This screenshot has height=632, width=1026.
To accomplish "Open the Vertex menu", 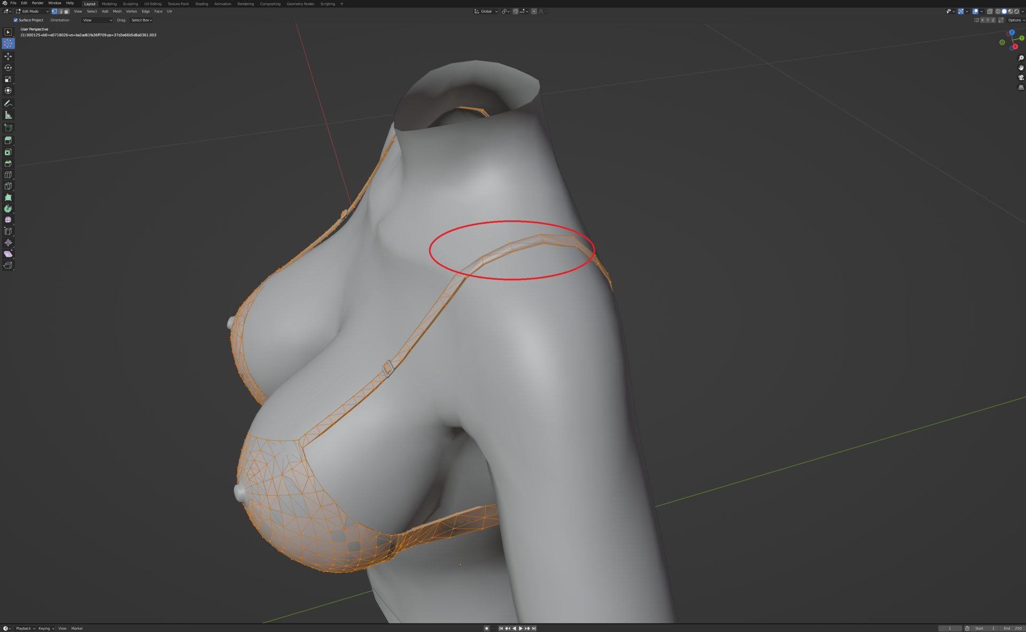I will tap(131, 11).
